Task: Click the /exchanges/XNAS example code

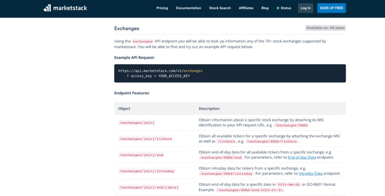Action: coord(291,125)
